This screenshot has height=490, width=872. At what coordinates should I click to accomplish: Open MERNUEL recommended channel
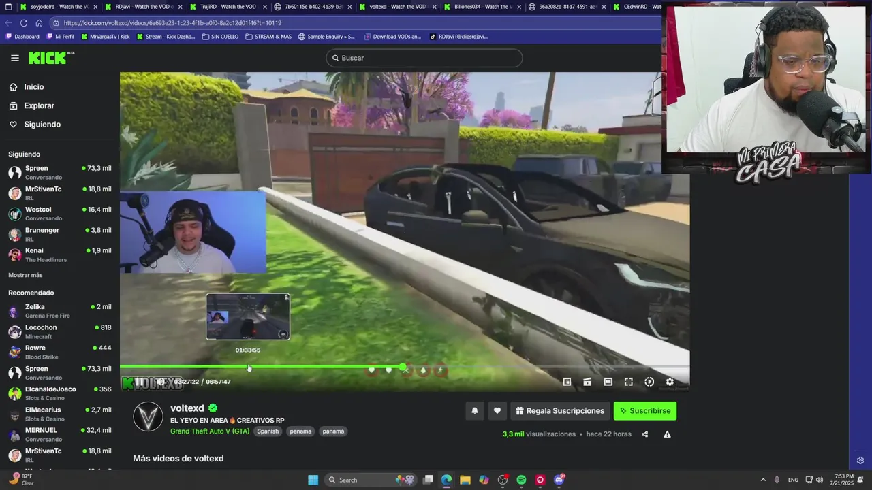(x=60, y=434)
